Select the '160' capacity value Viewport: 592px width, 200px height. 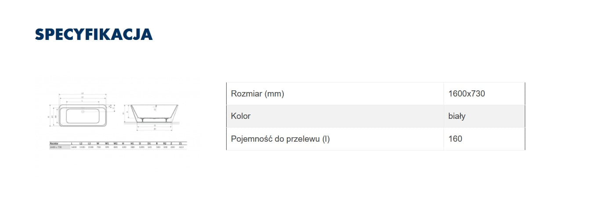(455, 139)
